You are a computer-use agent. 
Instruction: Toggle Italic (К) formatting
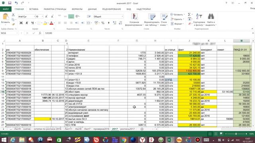tap(27, 23)
